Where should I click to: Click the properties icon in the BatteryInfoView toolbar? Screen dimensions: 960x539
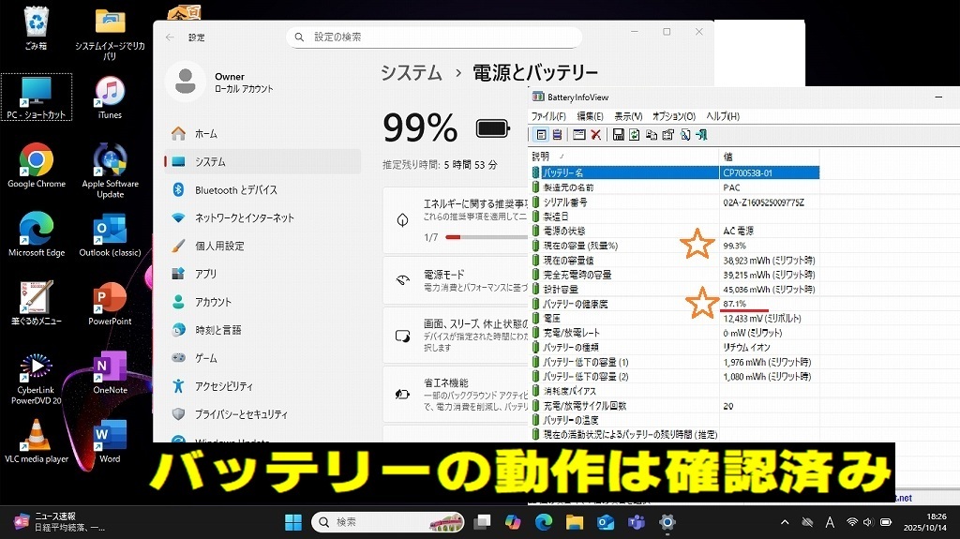(x=667, y=135)
